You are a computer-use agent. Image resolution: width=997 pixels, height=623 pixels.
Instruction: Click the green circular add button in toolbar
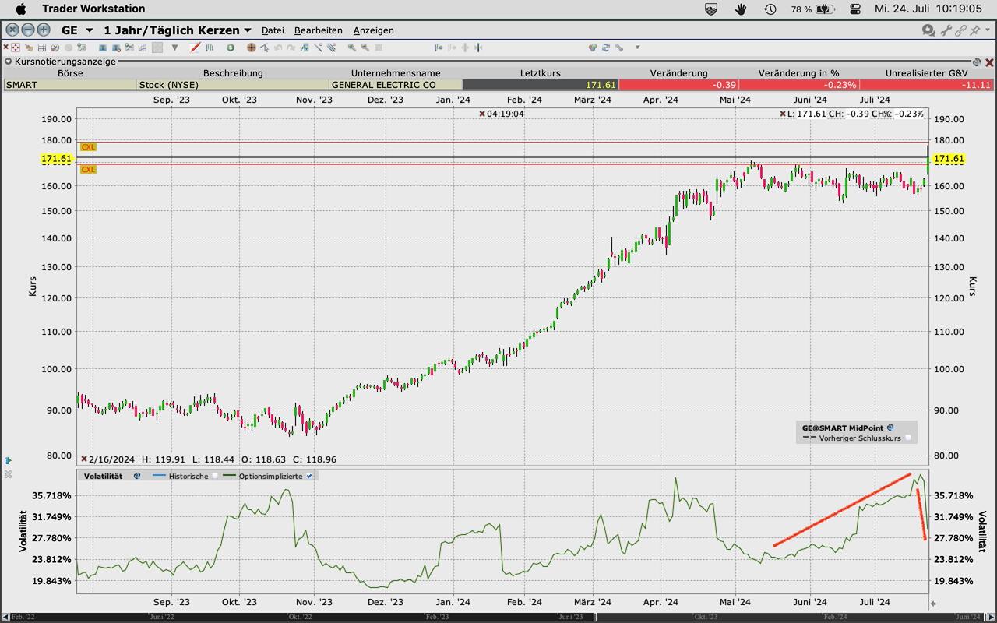[x=231, y=48]
